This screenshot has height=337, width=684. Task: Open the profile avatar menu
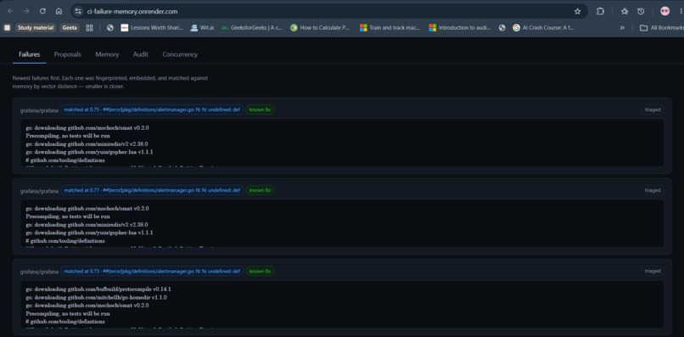(x=664, y=11)
